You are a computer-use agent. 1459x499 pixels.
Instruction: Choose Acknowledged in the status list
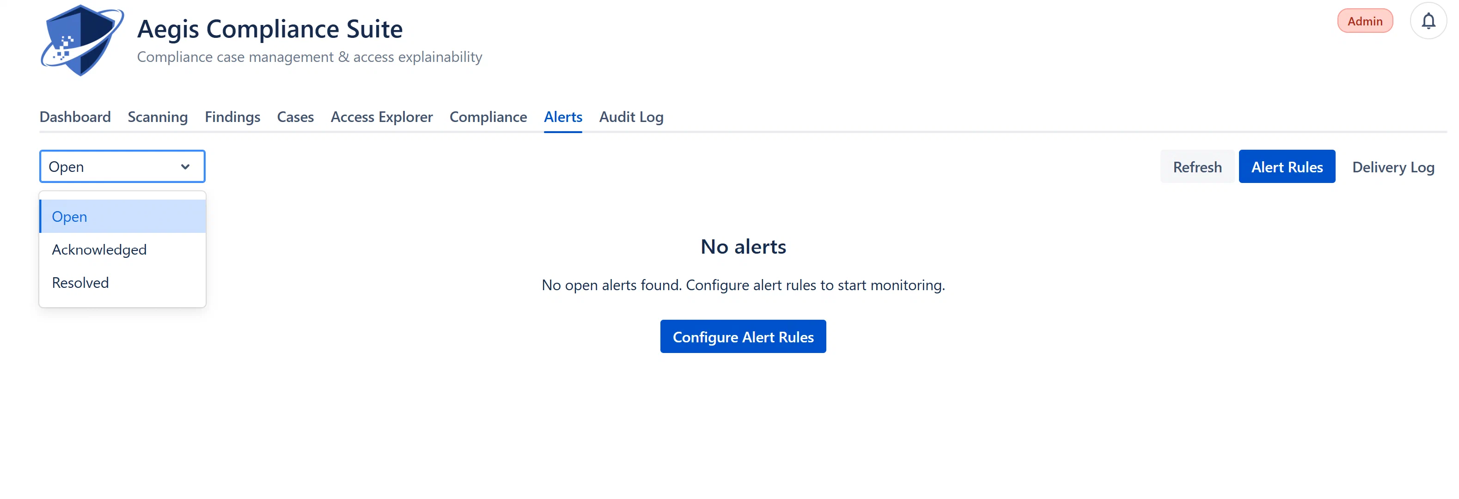pyautogui.click(x=122, y=249)
